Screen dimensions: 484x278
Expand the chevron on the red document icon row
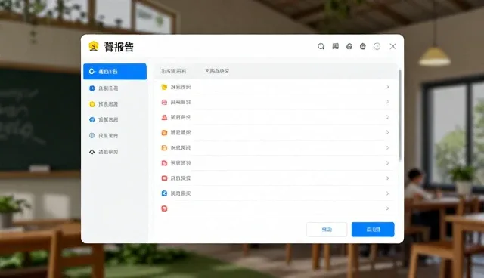tap(387, 163)
